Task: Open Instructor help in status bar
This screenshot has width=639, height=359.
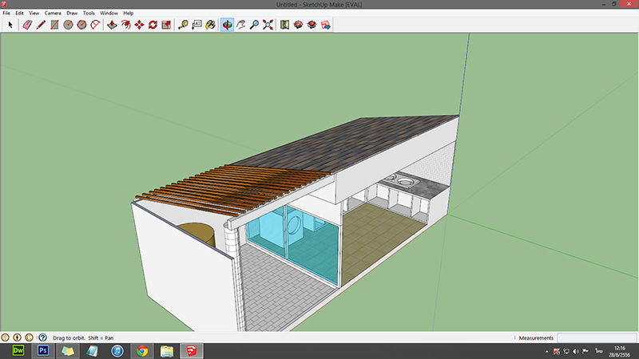Action: tap(42, 338)
